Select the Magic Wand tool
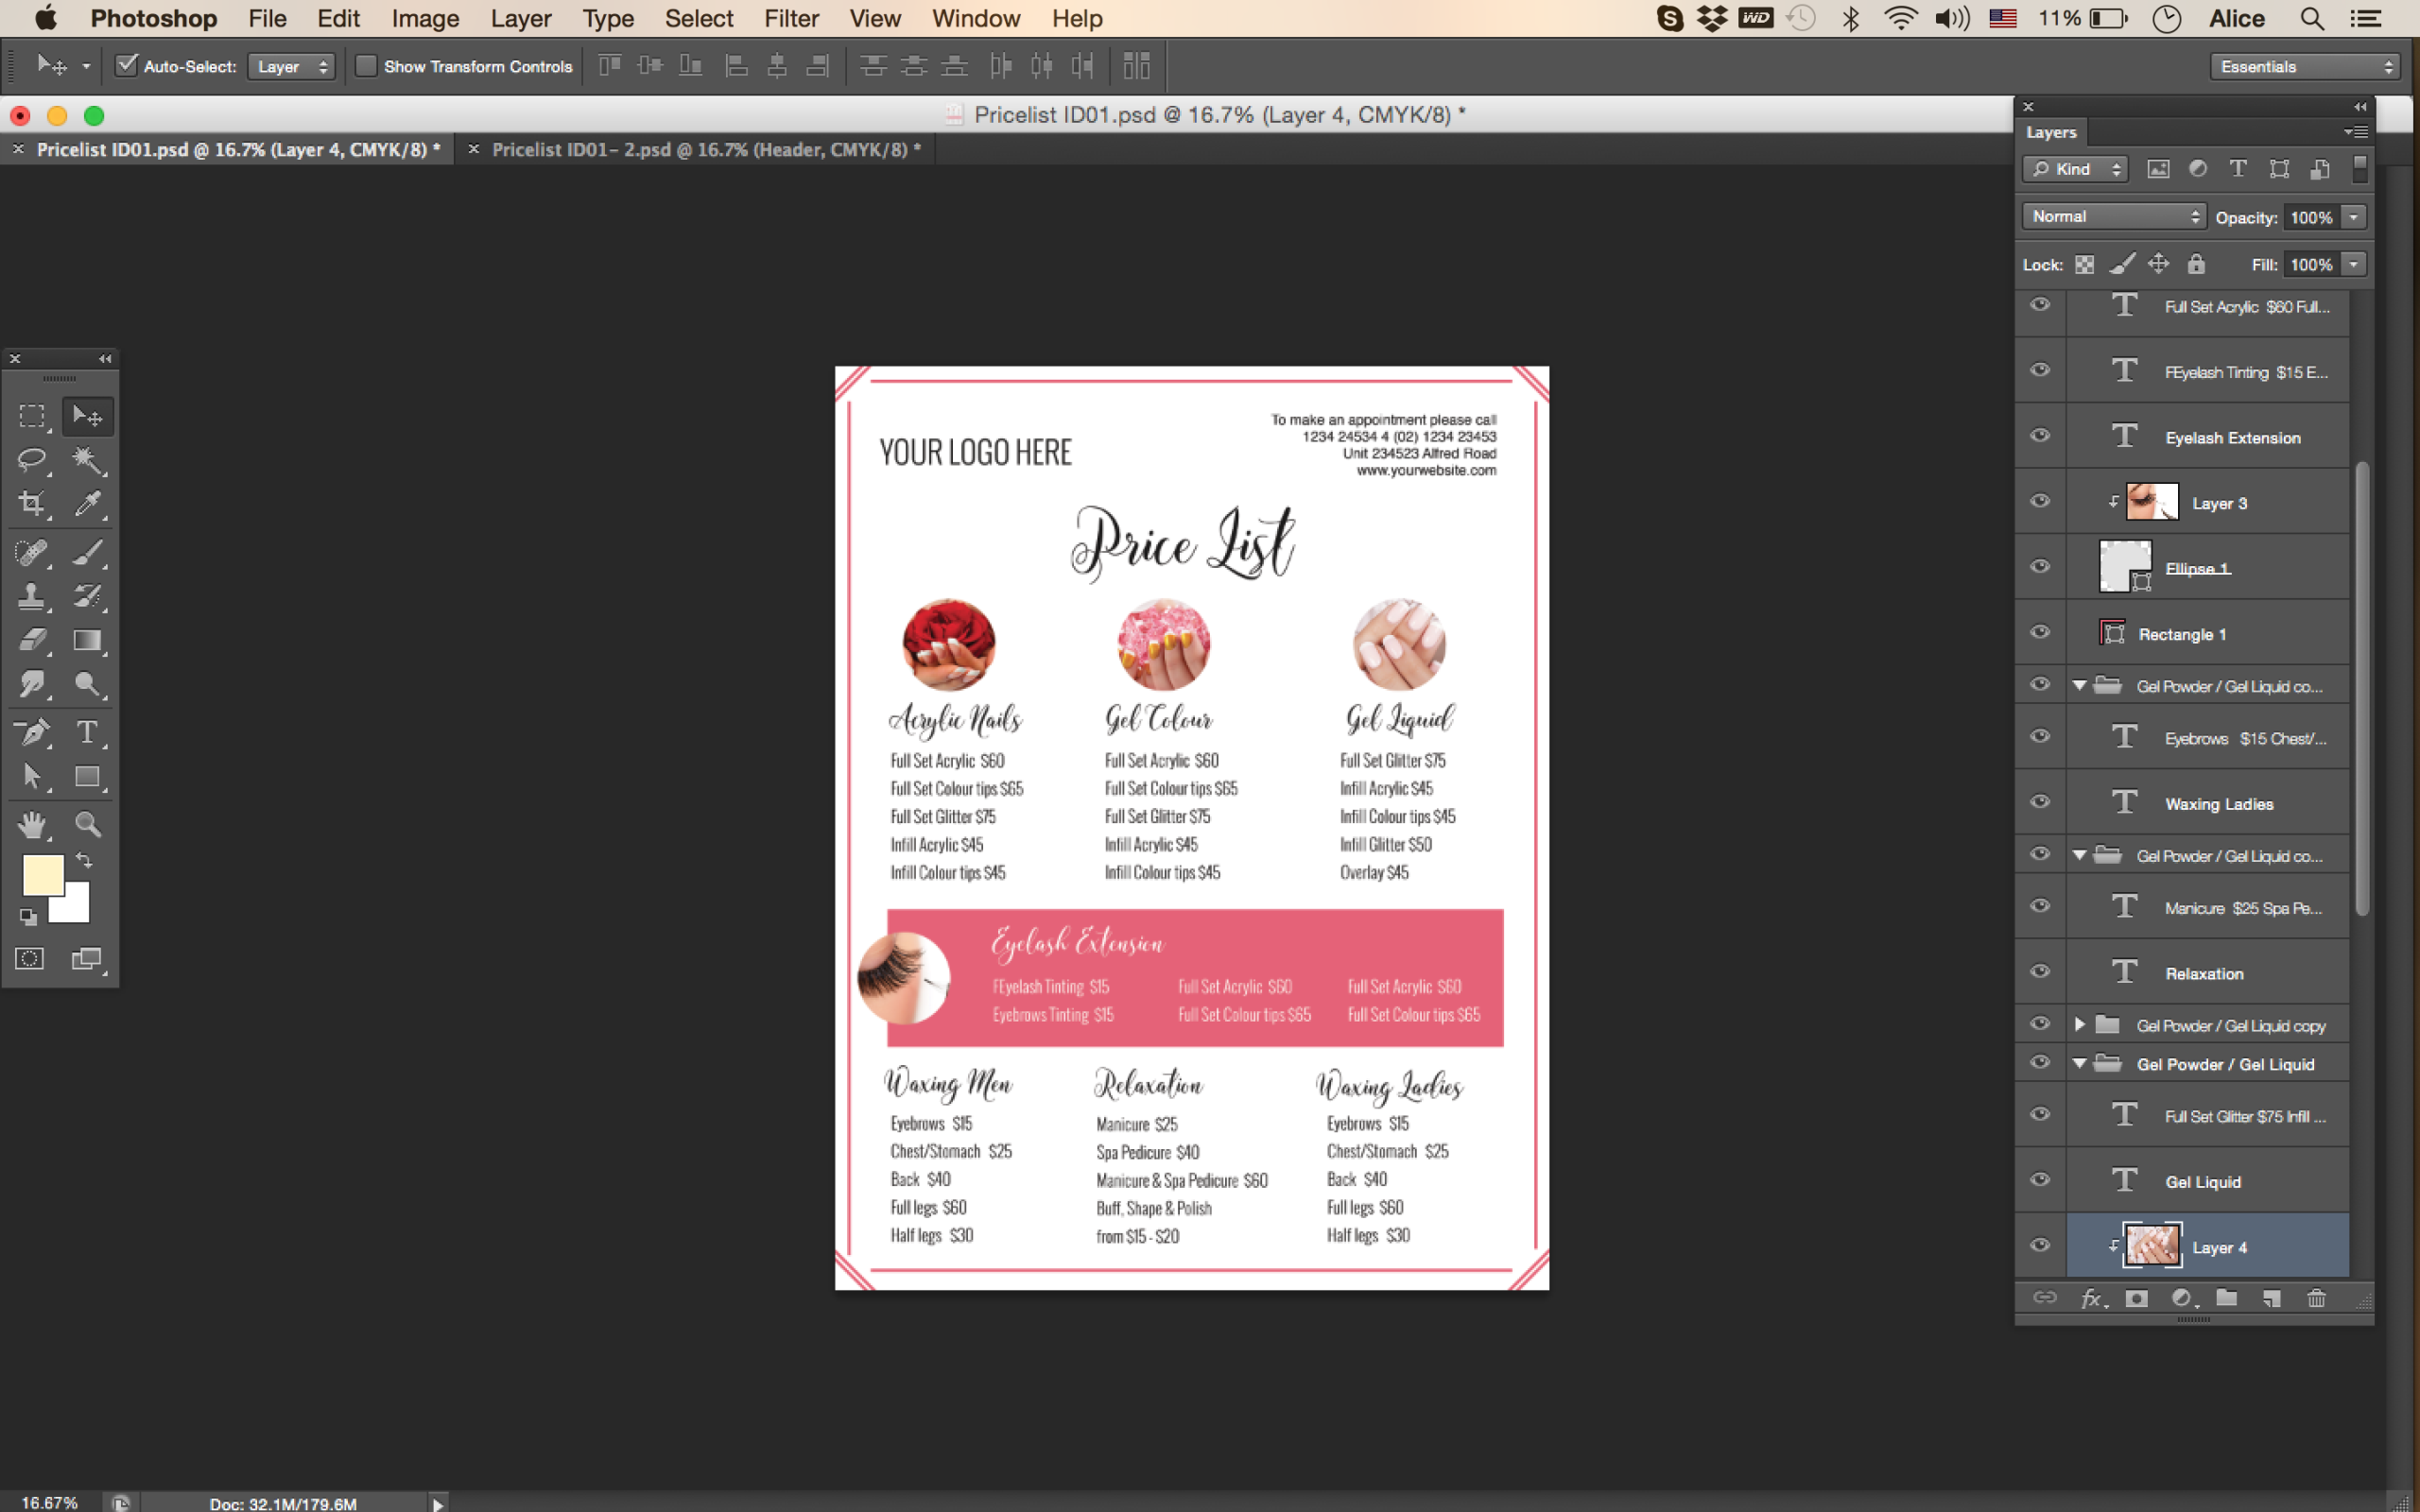This screenshot has width=2420, height=1512. (87, 460)
